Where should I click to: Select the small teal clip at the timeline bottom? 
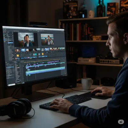[x=29, y=75]
